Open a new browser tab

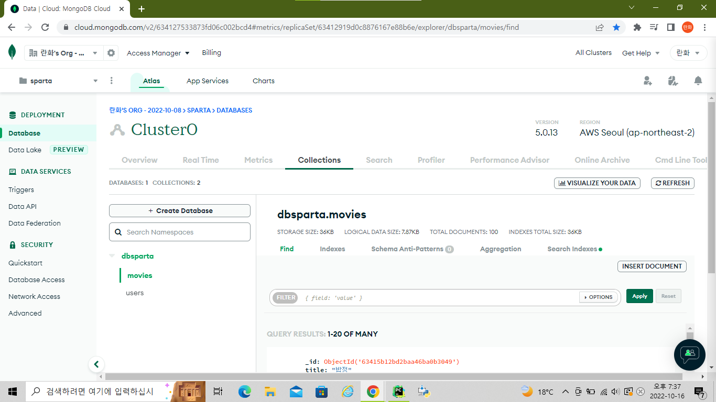(141, 9)
